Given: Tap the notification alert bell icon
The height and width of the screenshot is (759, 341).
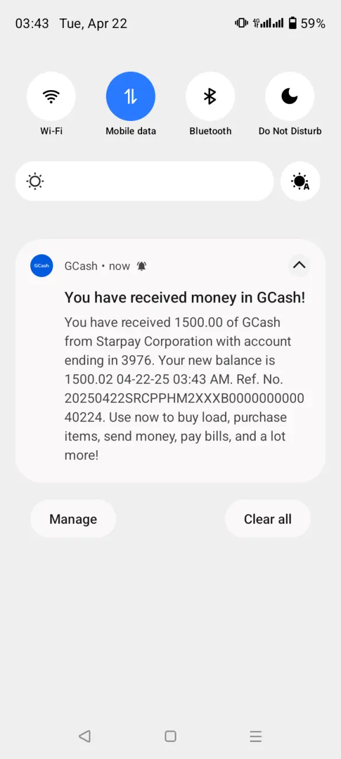Looking at the screenshot, I should 141,266.
